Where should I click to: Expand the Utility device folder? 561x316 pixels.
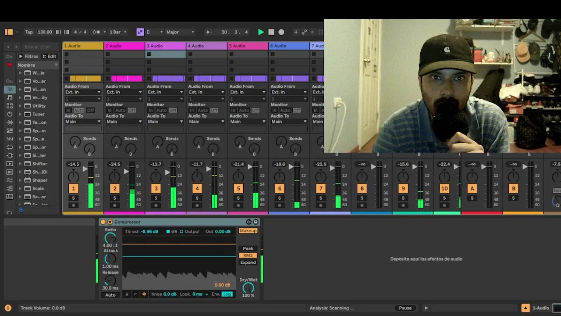coord(20,106)
